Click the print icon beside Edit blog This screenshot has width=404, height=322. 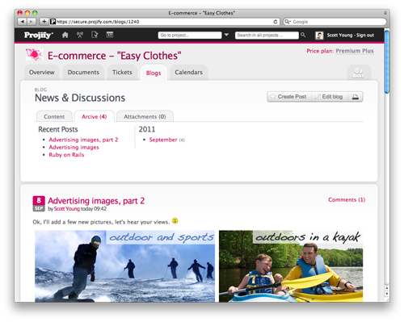click(356, 97)
